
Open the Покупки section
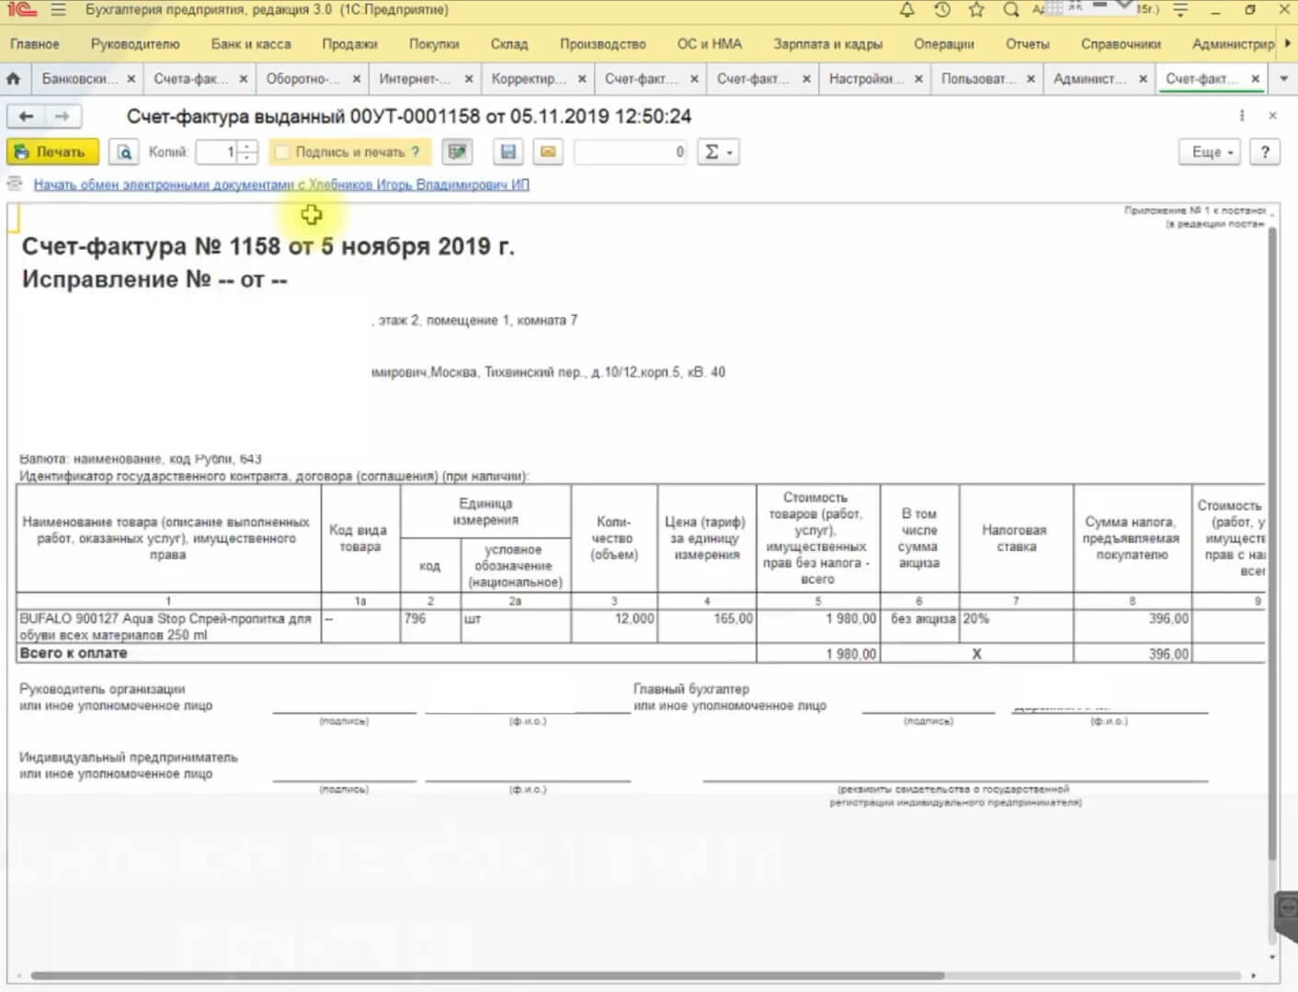coord(434,44)
